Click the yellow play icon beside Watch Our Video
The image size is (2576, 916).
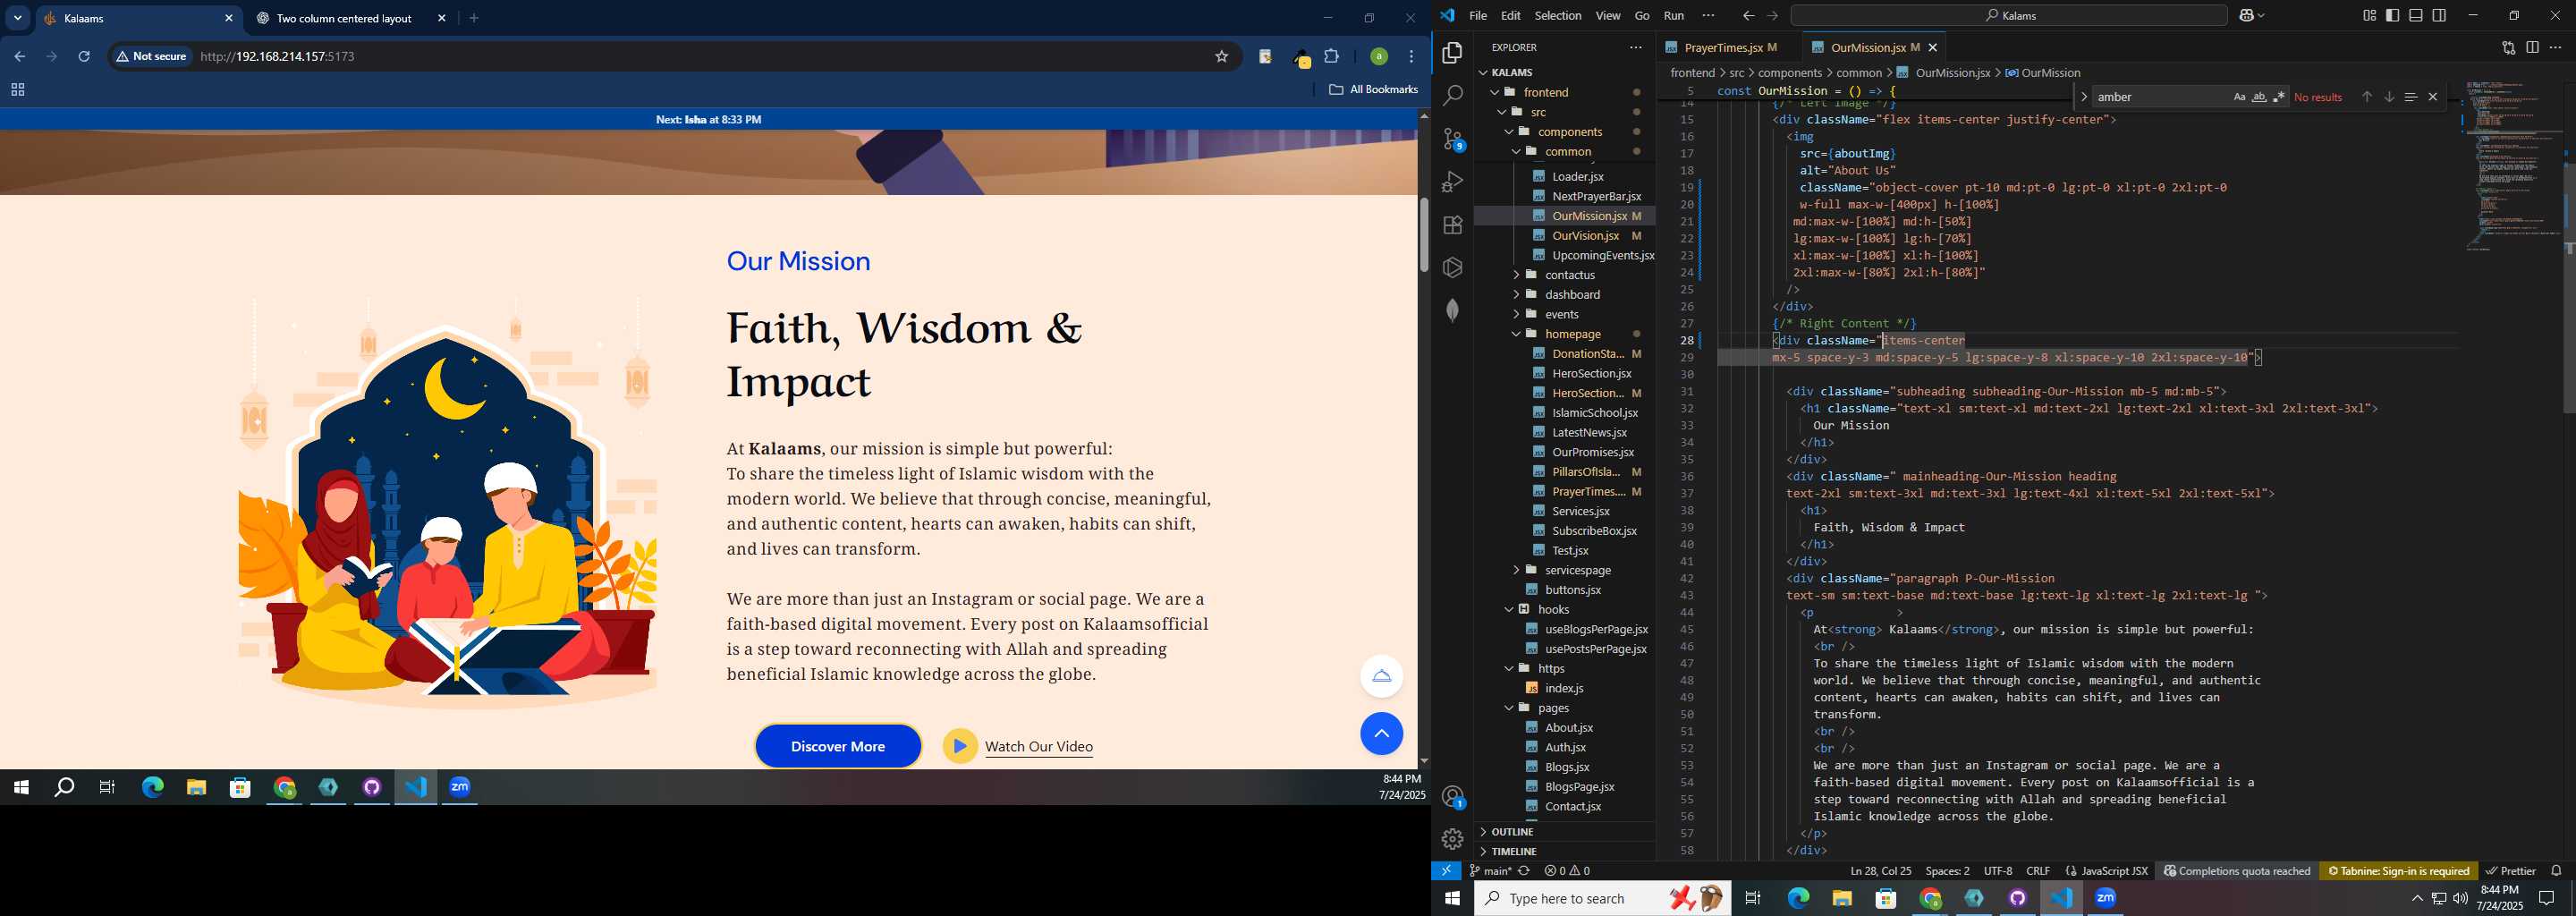[959, 745]
